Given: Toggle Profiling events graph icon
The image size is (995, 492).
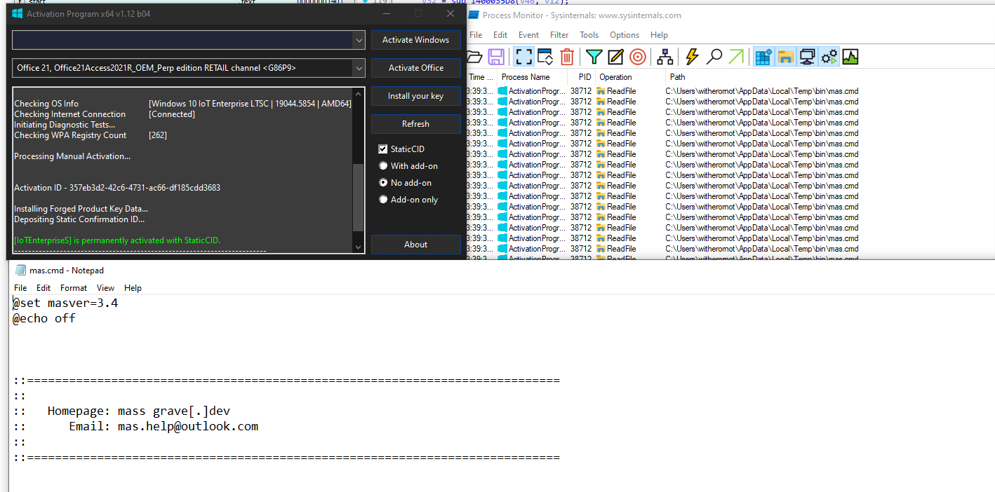Looking at the screenshot, I should click(850, 57).
